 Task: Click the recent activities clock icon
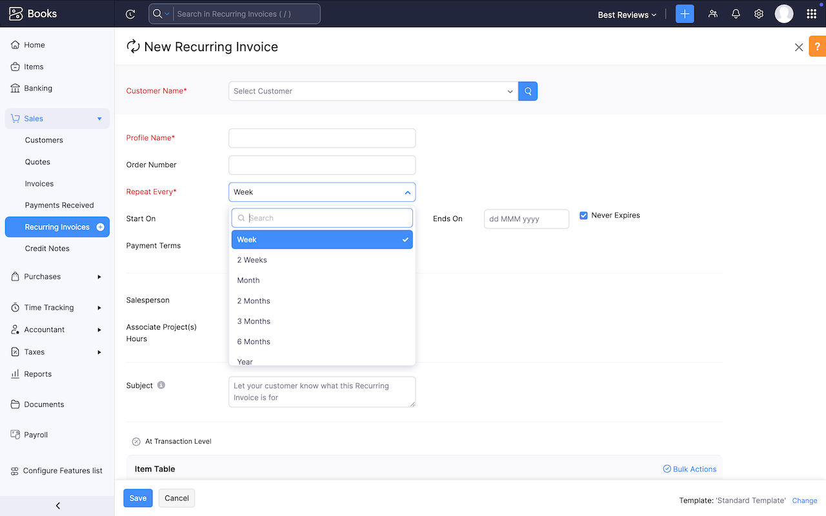tap(130, 14)
